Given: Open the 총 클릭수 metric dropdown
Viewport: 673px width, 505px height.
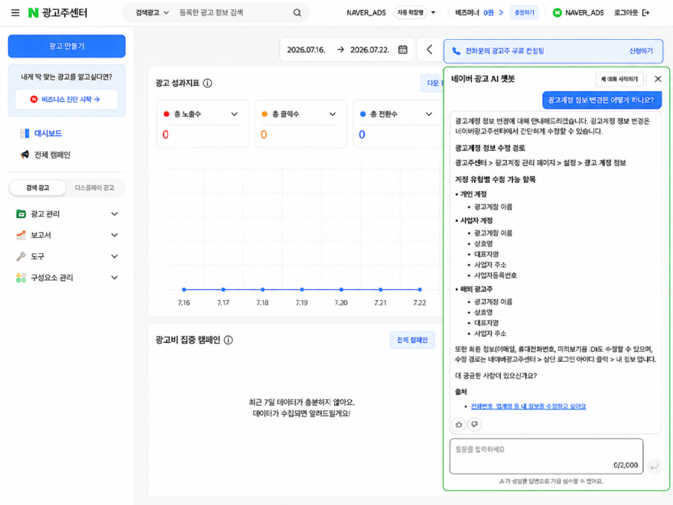Looking at the screenshot, I should [332, 114].
